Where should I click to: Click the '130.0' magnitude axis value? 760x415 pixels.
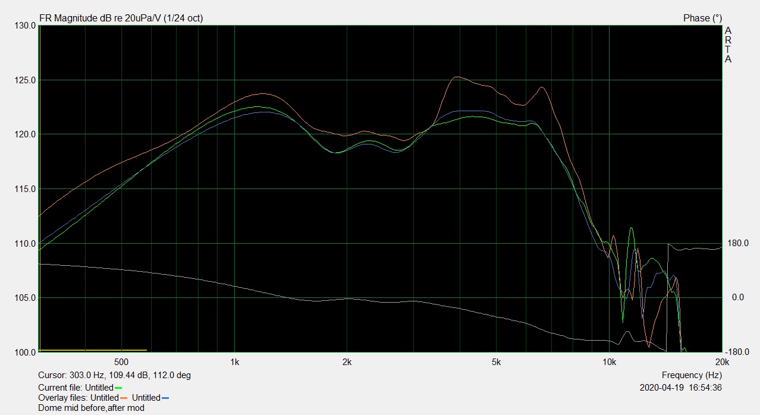24,26
